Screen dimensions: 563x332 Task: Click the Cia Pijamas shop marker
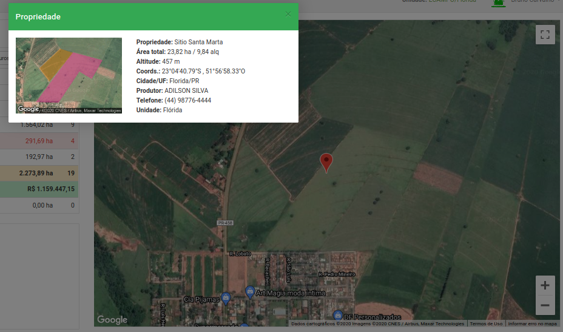(226, 298)
